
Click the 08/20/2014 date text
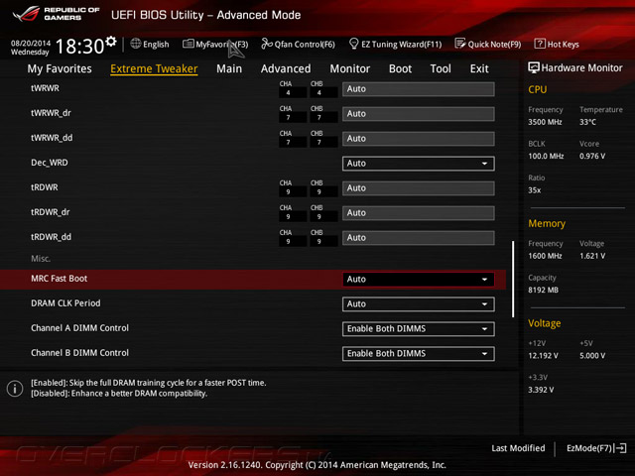point(31,43)
